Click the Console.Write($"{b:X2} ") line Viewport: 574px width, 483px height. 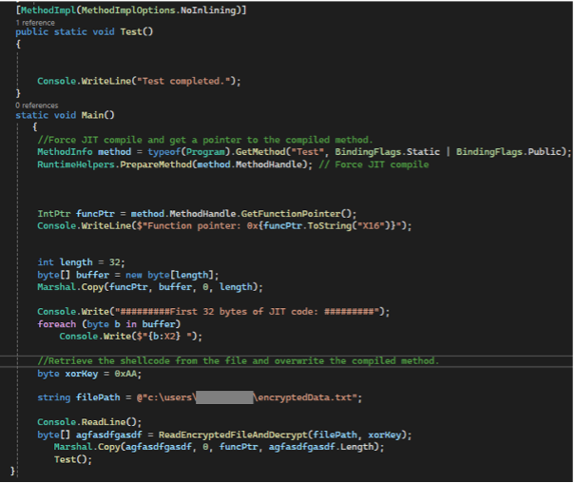tap(131, 337)
